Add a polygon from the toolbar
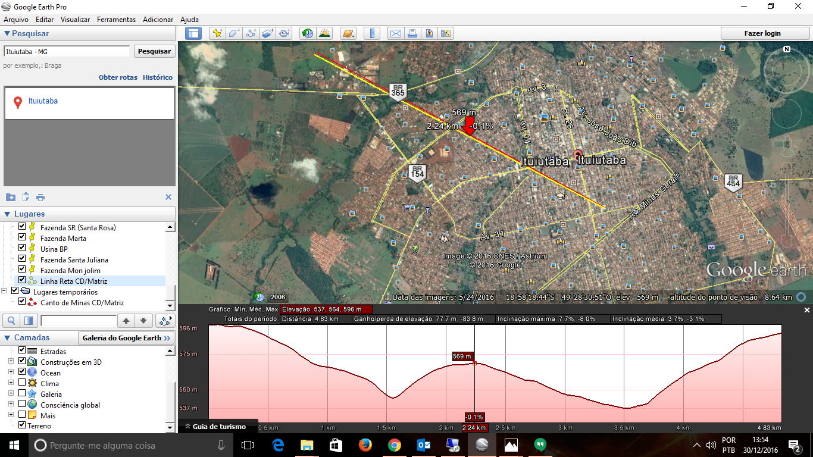Image resolution: width=813 pixels, height=457 pixels. coord(234,33)
